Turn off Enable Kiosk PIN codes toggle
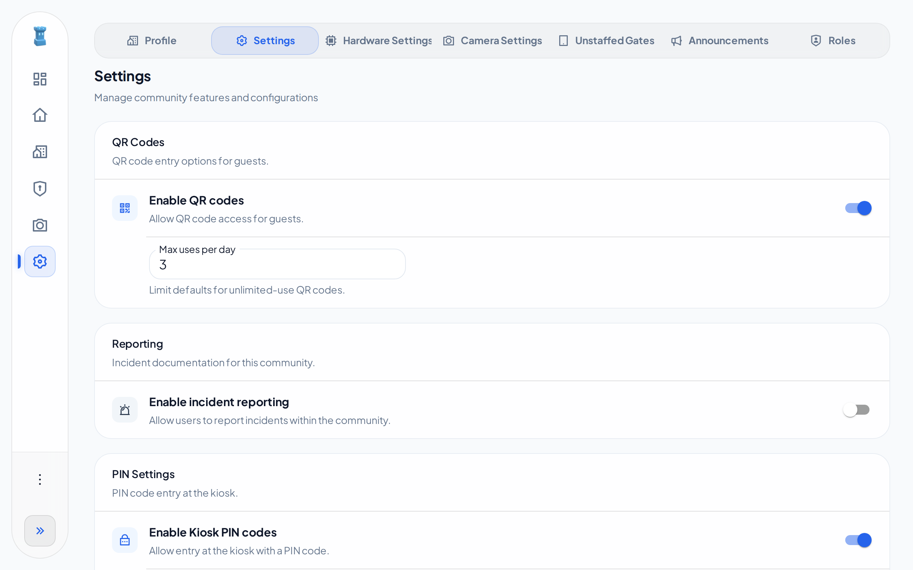Image resolution: width=913 pixels, height=570 pixels. (858, 540)
